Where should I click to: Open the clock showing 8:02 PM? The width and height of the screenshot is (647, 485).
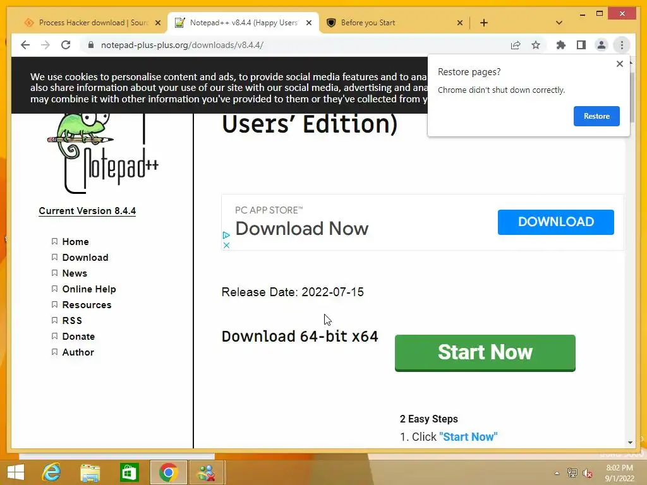pyautogui.click(x=619, y=473)
